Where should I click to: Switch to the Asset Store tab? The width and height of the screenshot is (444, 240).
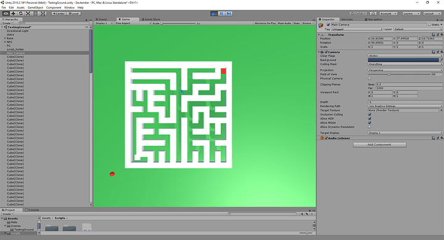151,19
